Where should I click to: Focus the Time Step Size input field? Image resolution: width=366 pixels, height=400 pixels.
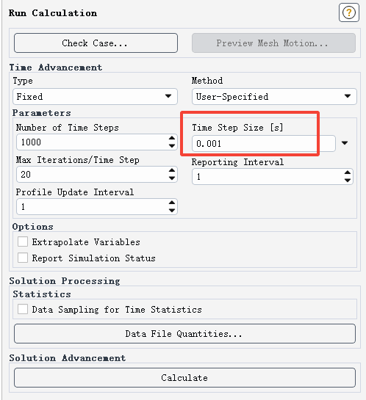264,143
